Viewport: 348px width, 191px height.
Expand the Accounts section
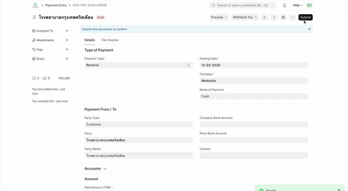tap(95, 169)
